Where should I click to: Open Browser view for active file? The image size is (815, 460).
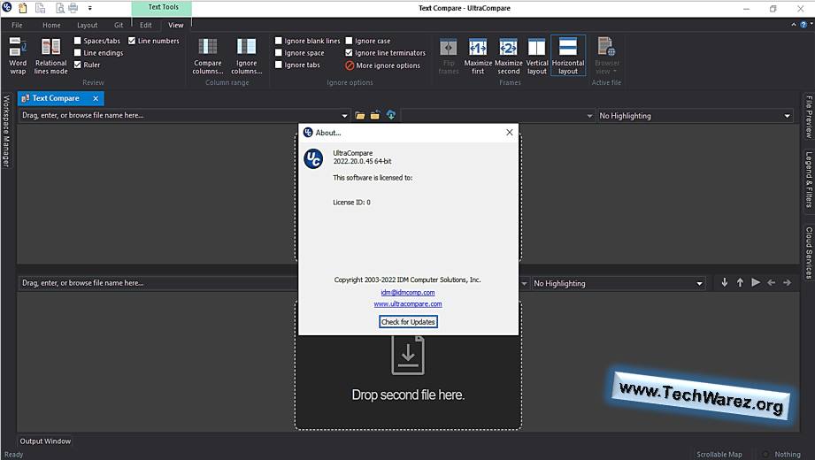(606, 56)
